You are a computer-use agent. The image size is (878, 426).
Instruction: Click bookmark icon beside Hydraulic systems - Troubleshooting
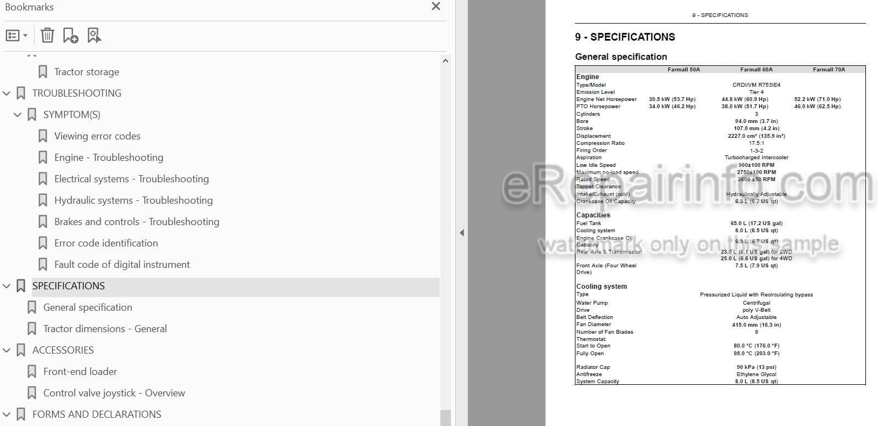(43, 200)
